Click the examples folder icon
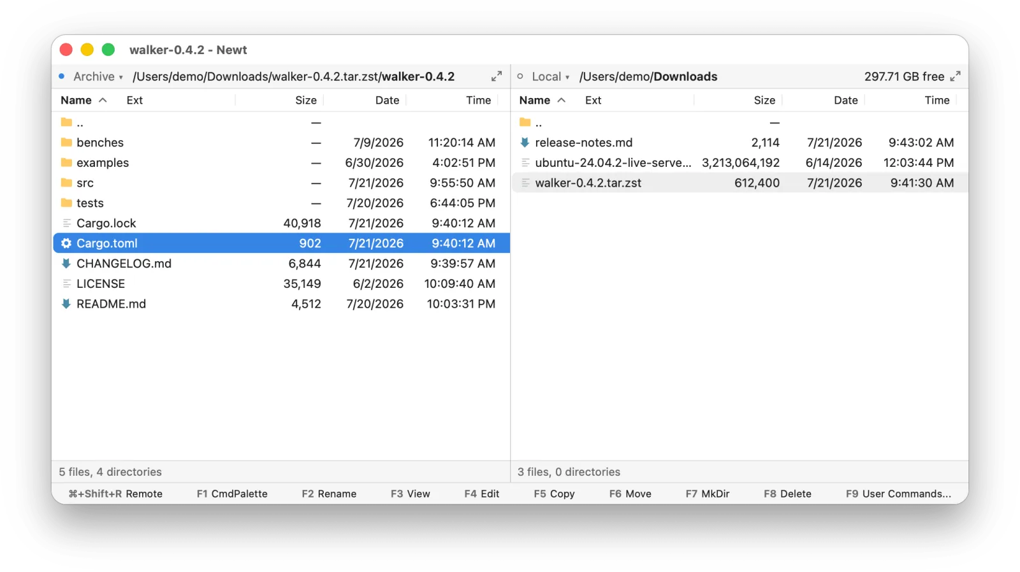 (66, 162)
